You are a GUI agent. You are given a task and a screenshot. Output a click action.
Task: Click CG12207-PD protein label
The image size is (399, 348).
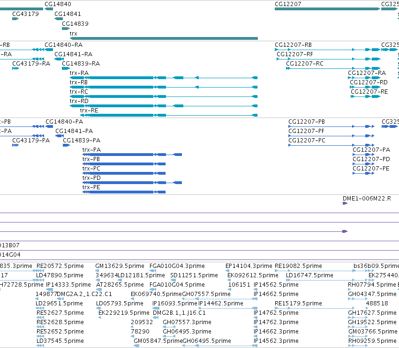pyautogui.click(x=371, y=159)
